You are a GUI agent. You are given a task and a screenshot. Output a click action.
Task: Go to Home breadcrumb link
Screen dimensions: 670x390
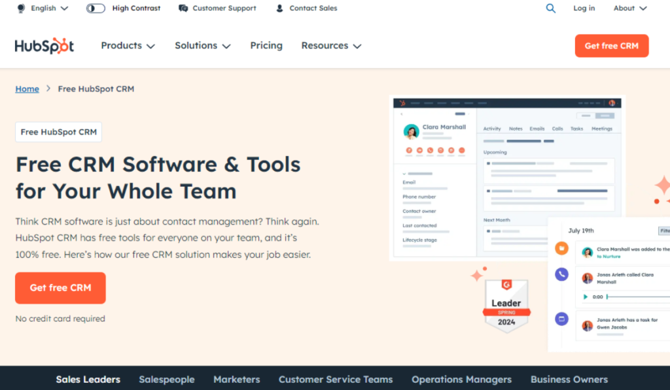pos(27,89)
